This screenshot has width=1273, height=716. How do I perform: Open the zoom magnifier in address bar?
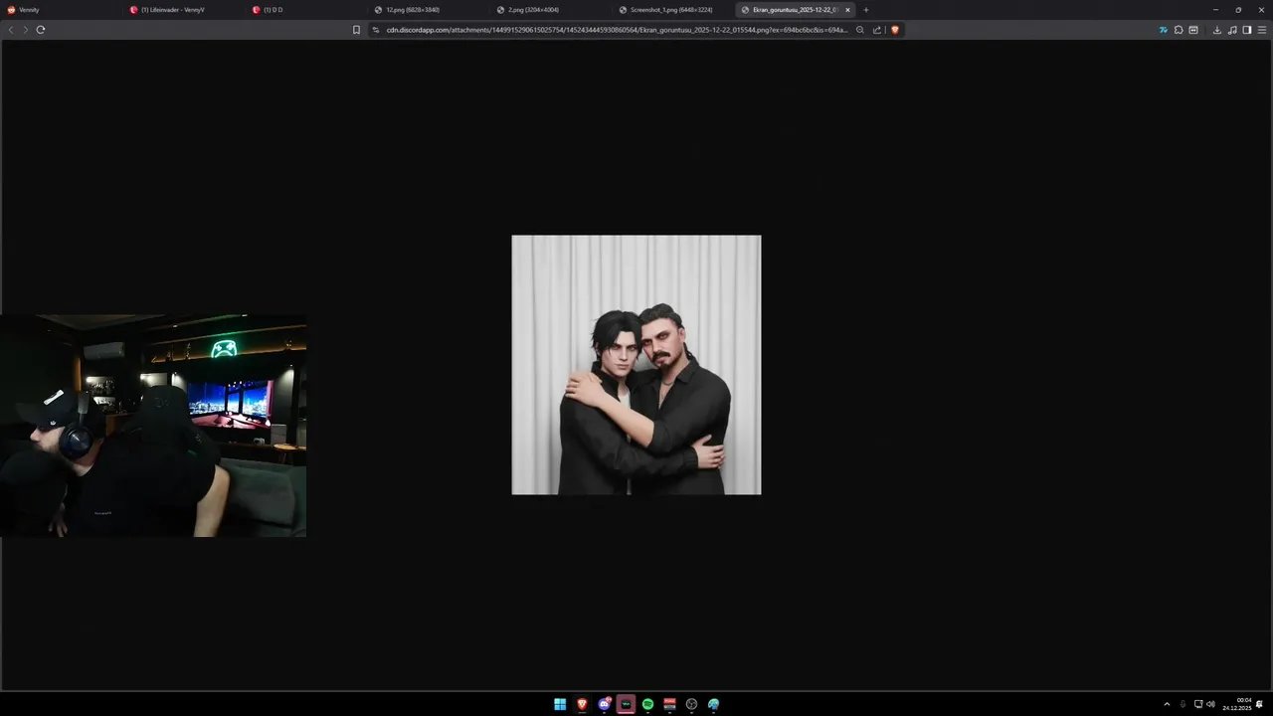click(x=860, y=30)
